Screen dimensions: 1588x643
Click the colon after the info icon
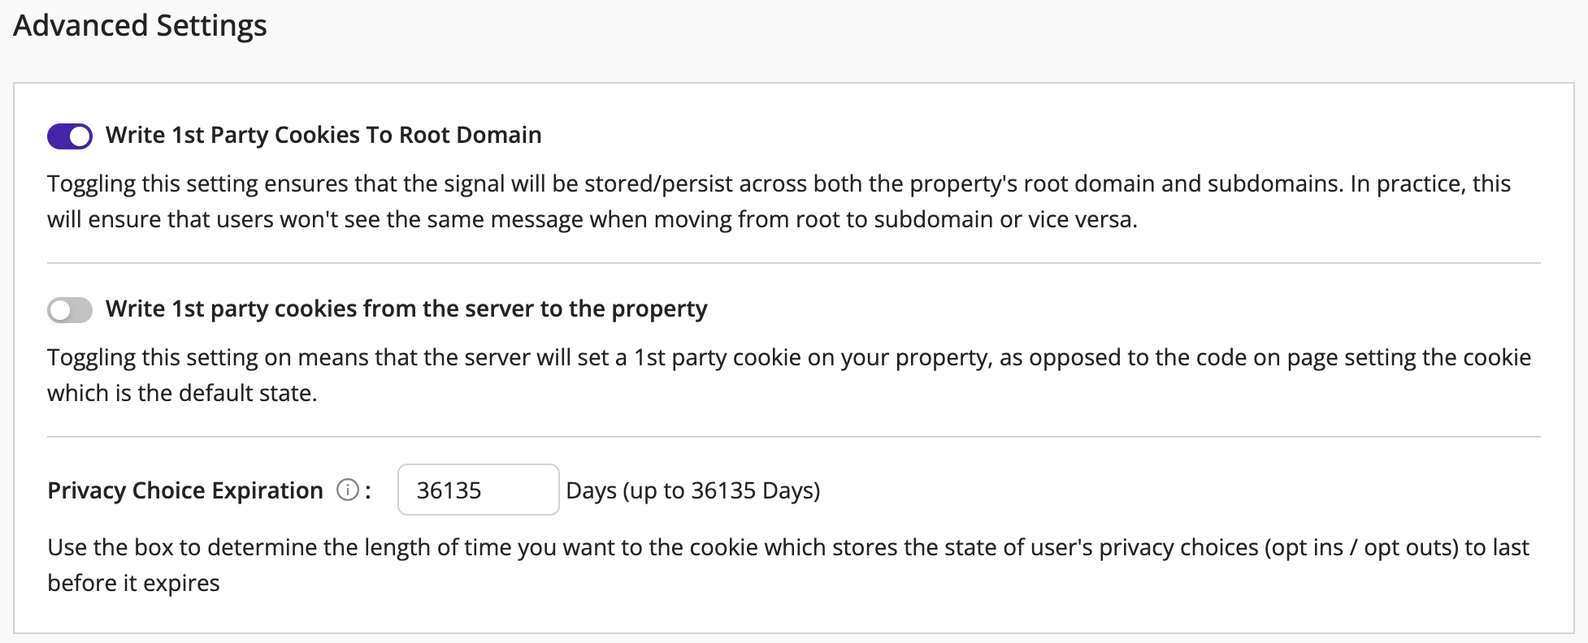[x=368, y=491]
